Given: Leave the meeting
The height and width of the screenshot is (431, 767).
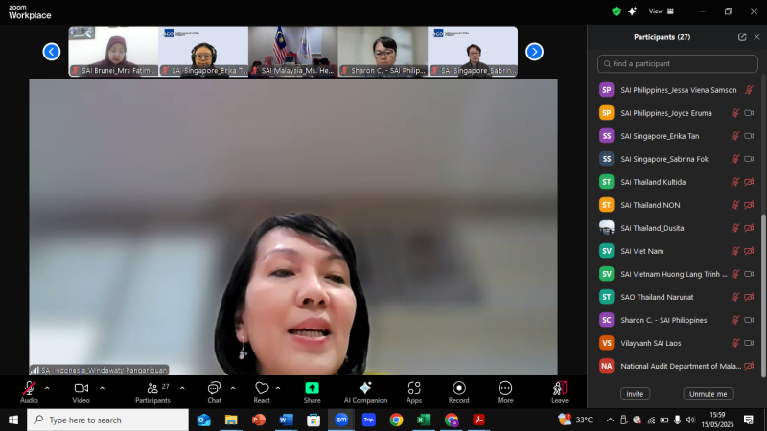Looking at the screenshot, I should pyautogui.click(x=559, y=391).
